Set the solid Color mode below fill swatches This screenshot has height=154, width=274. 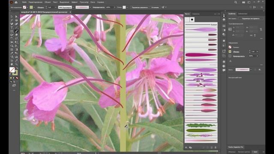point(11,78)
